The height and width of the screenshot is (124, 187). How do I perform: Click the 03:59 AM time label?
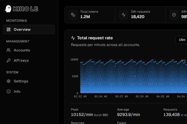pos(142,97)
